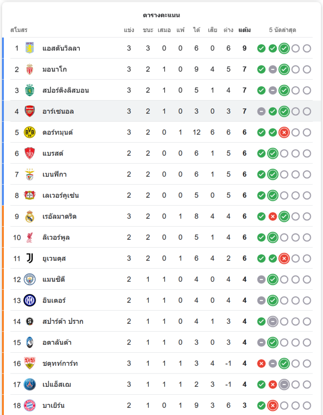
Task: Click the 5 นัดล่าสุด column header
Action: coord(283,30)
